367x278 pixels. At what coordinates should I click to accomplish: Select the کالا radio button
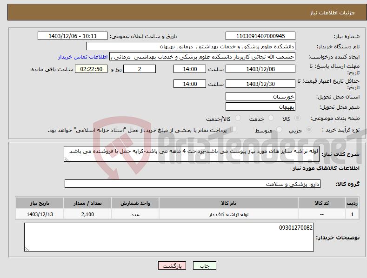pyautogui.click(x=297, y=118)
